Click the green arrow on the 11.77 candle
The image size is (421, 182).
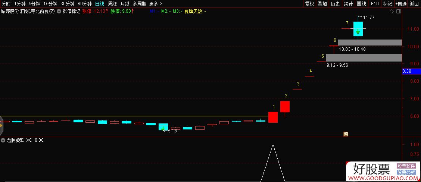[358, 31]
